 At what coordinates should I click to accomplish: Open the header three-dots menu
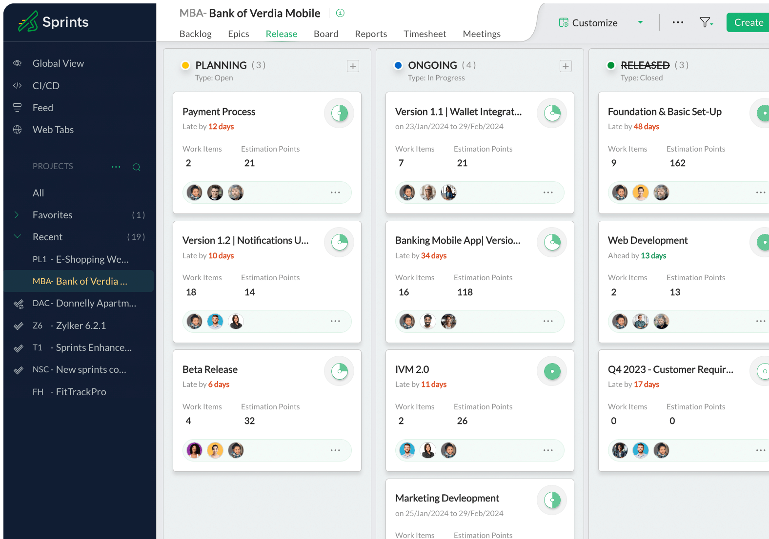677,22
